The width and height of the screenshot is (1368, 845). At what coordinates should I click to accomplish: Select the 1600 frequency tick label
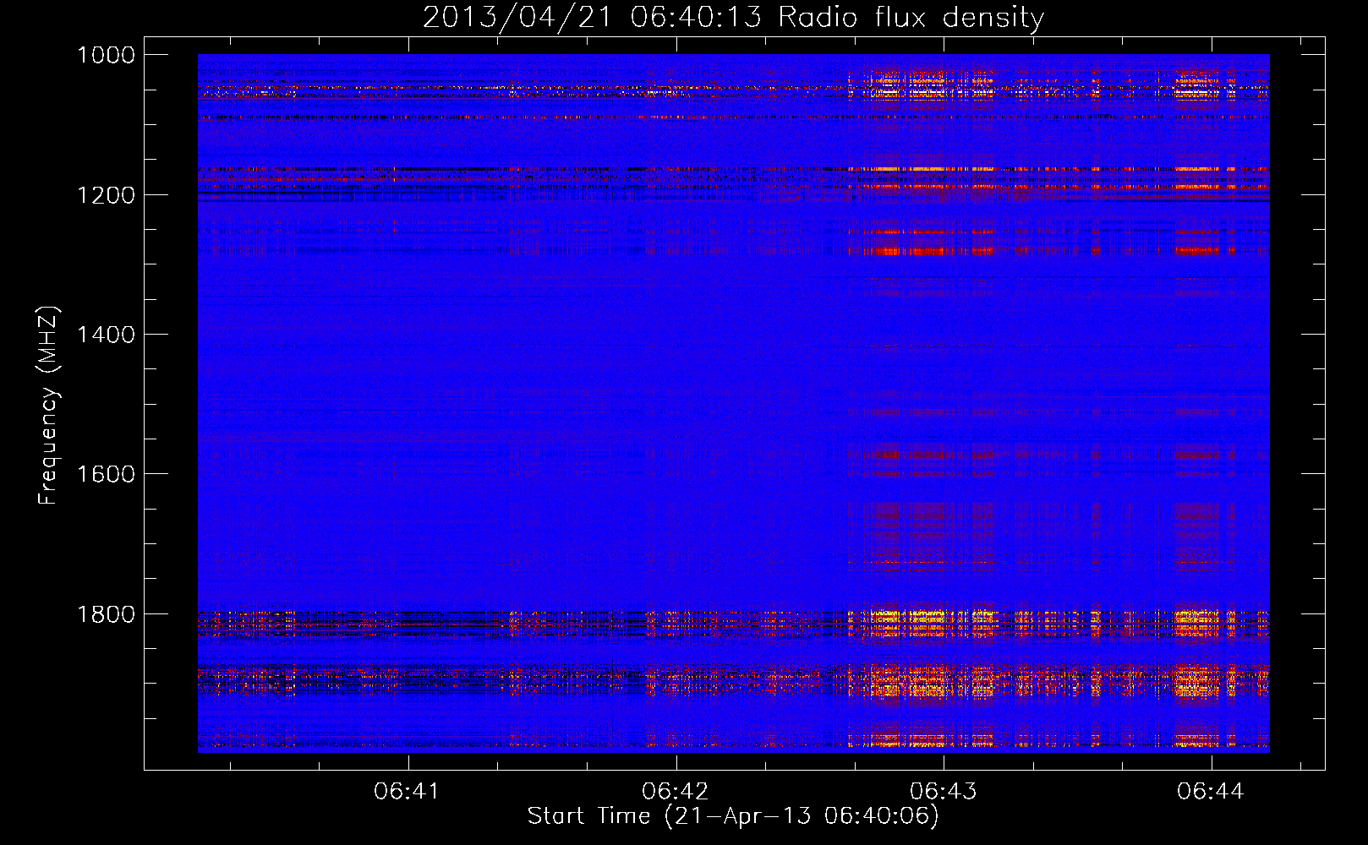[x=106, y=474]
